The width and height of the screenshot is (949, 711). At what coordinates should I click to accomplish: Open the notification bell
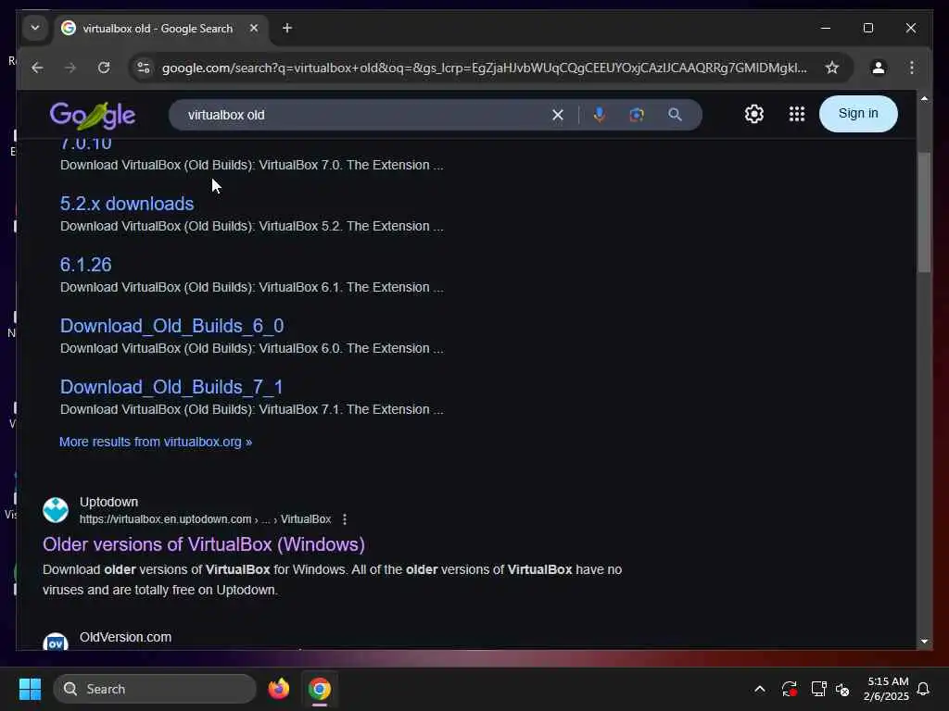click(x=923, y=689)
